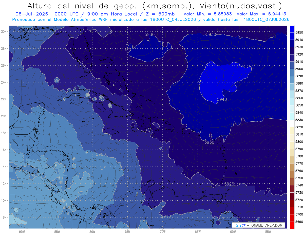Click the 75W longitude axis label

127,232
